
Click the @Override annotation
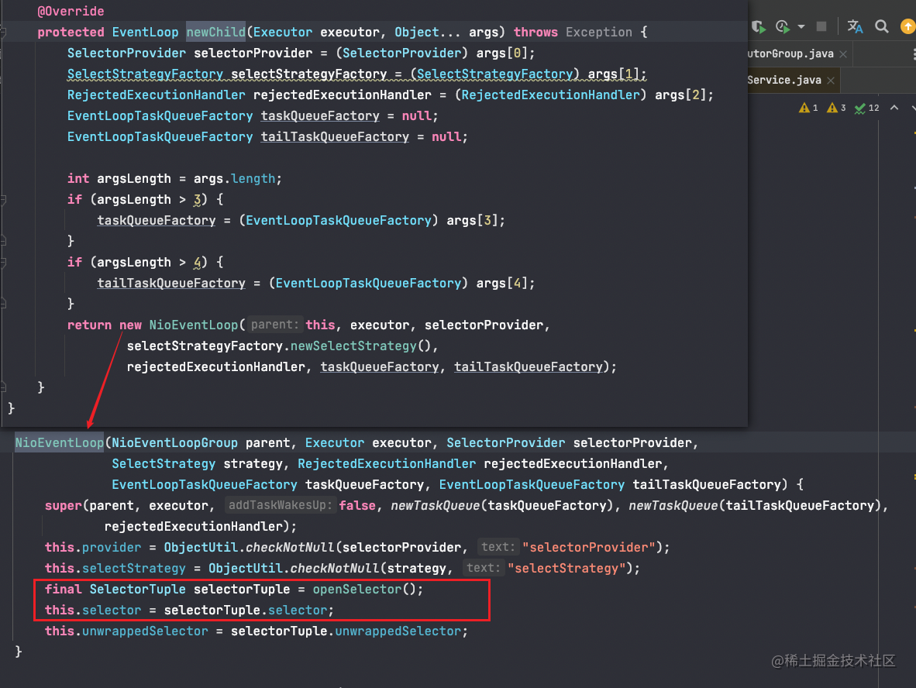(x=71, y=11)
